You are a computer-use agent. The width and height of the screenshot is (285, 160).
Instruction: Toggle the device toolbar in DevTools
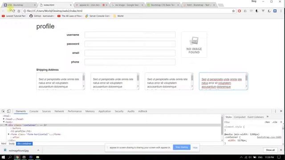[x=8, y=111]
